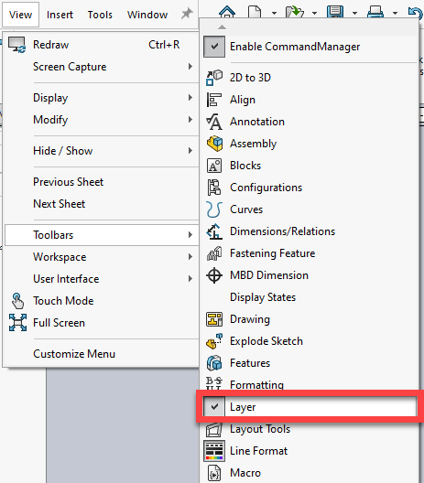Select the Line Format icon
This screenshot has width=424, height=483.
pos(214,451)
